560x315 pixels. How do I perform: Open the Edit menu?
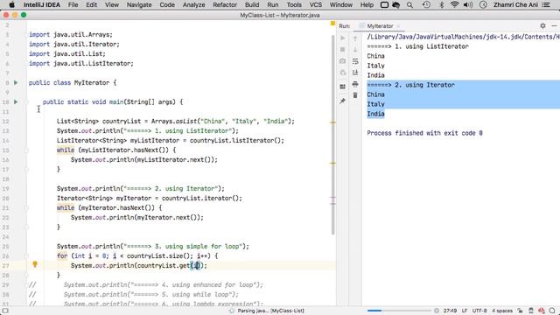(91, 4)
